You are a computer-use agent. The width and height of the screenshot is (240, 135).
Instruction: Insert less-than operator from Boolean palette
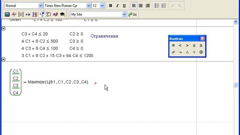tap(180, 45)
